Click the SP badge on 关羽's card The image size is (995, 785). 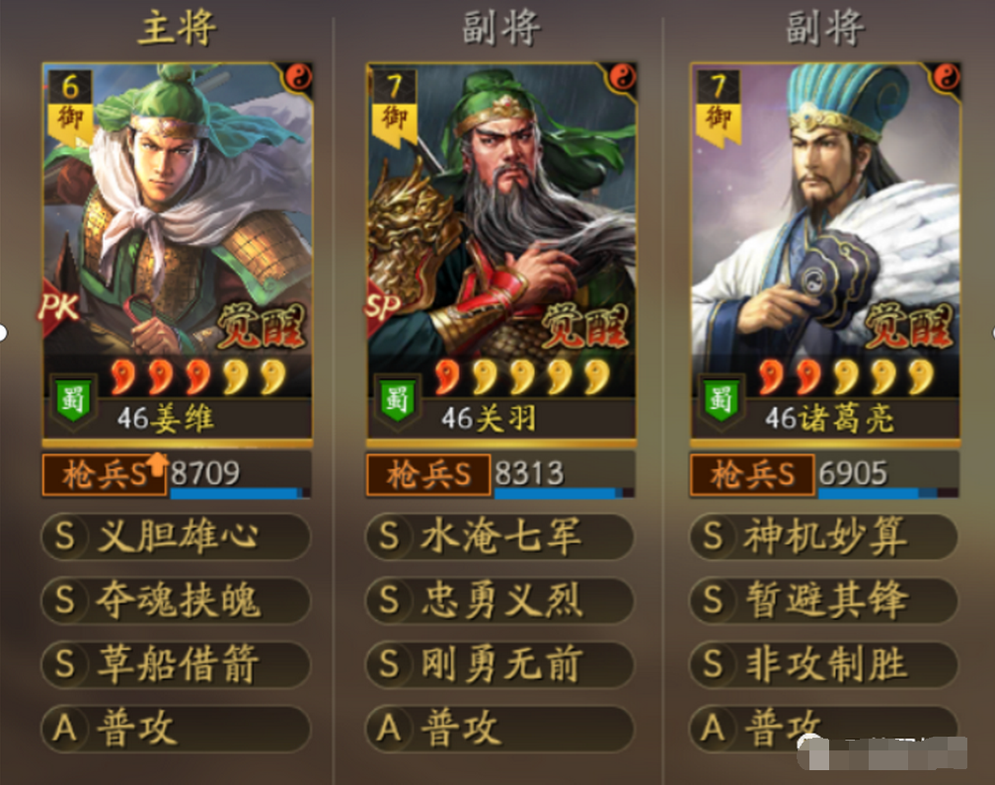[382, 307]
